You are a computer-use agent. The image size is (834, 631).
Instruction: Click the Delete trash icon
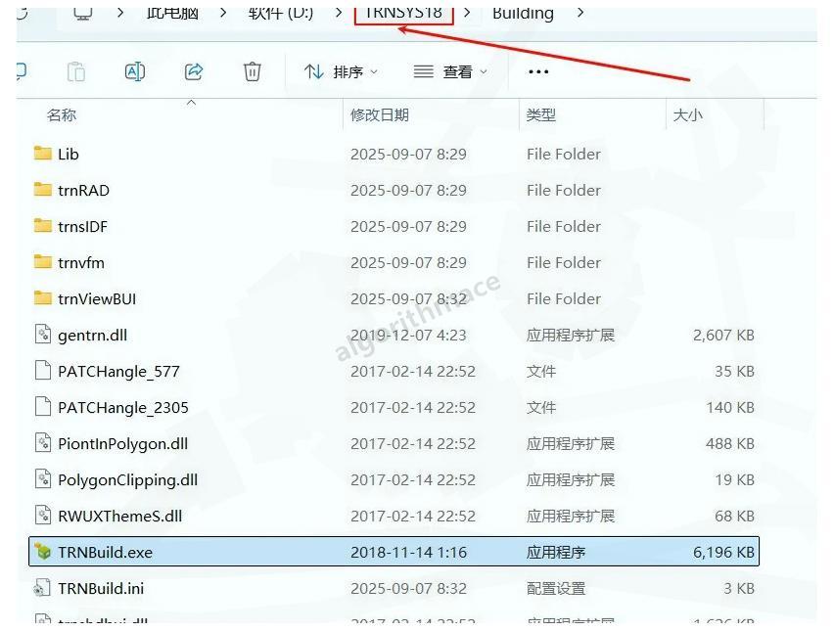252,70
